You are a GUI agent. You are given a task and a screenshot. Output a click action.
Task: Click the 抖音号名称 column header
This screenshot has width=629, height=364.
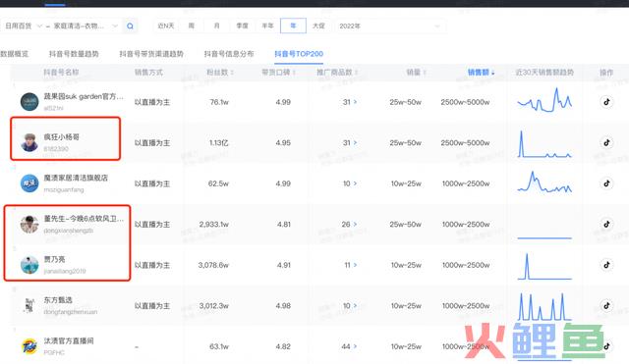(x=61, y=73)
